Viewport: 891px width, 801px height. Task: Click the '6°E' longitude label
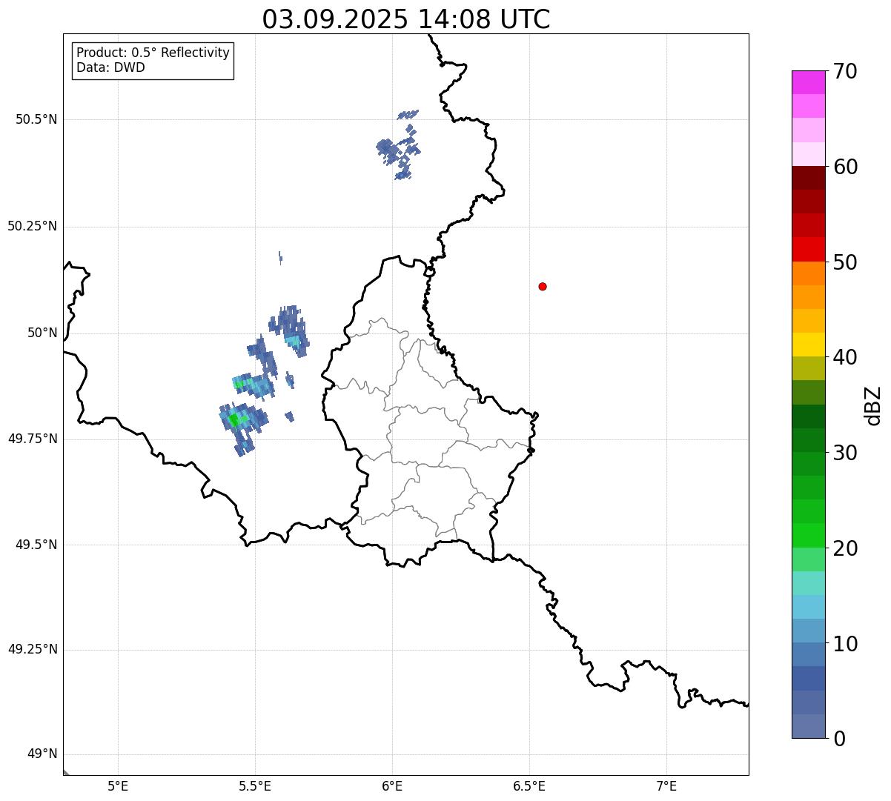tap(392, 786)
